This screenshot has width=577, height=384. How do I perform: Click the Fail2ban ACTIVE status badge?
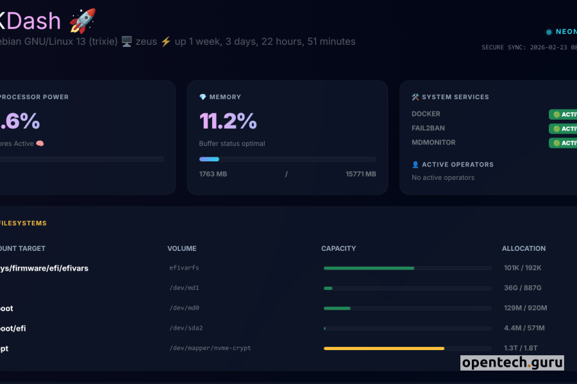coord(564,129)
